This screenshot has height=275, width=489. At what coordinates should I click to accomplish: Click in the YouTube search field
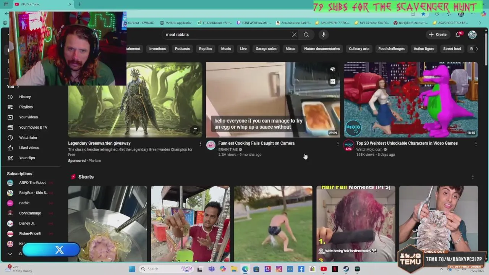click(x=227, y=34)
